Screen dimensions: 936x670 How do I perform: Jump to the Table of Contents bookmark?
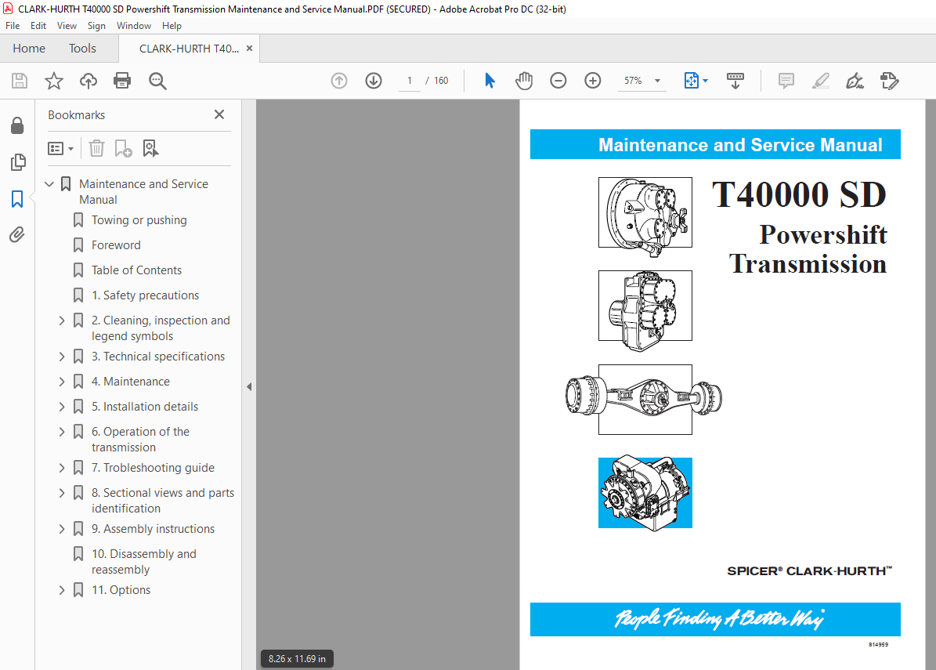click(x=137, y=270)
